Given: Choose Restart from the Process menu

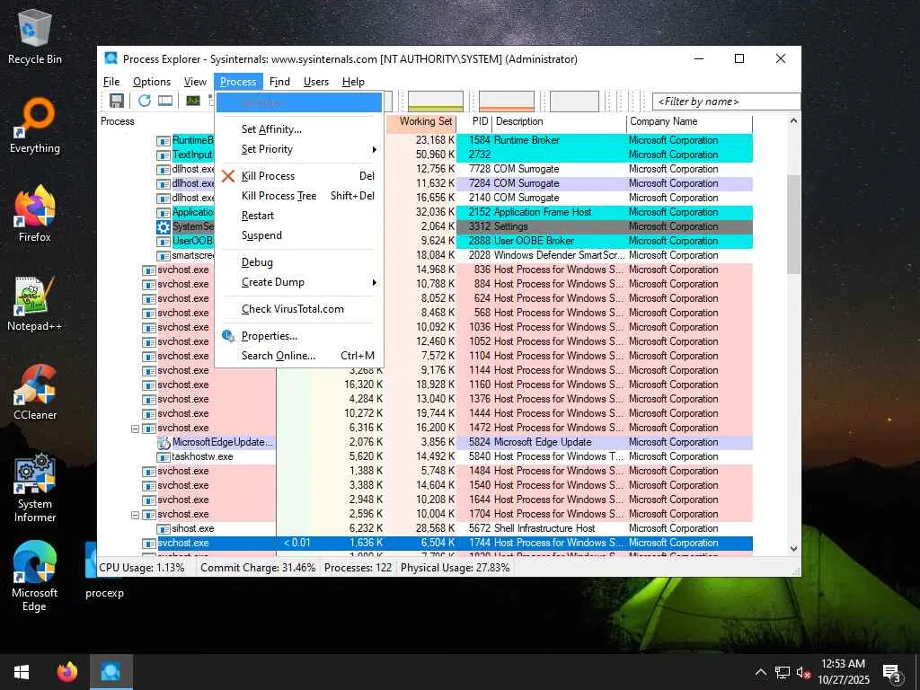Looking at the screenshot, I should pyautogui.click(x=299, y=216).
